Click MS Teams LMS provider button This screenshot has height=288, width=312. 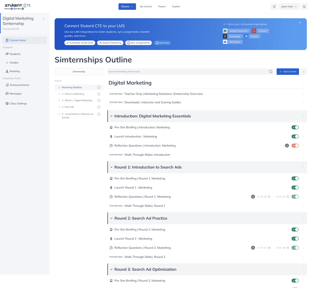tap(233, 42)
